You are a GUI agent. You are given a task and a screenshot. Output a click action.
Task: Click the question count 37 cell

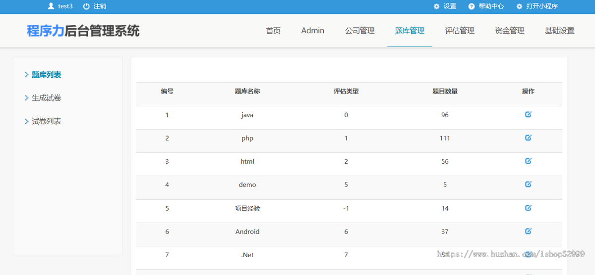click(x=445, y=231)
